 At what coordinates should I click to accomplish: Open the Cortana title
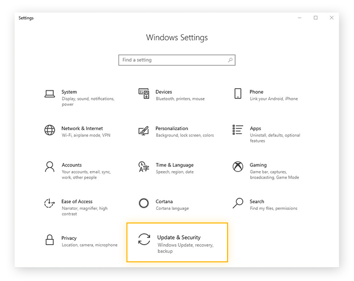click(164, 201)
